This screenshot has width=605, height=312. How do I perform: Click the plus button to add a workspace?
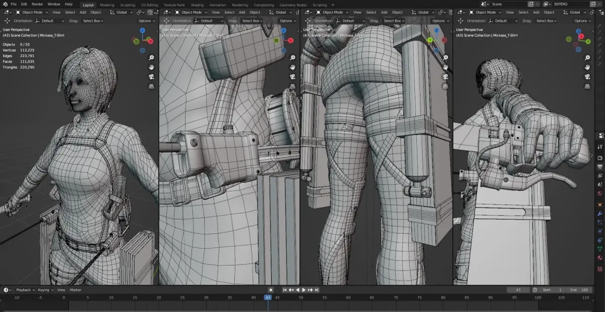point(333,5)
